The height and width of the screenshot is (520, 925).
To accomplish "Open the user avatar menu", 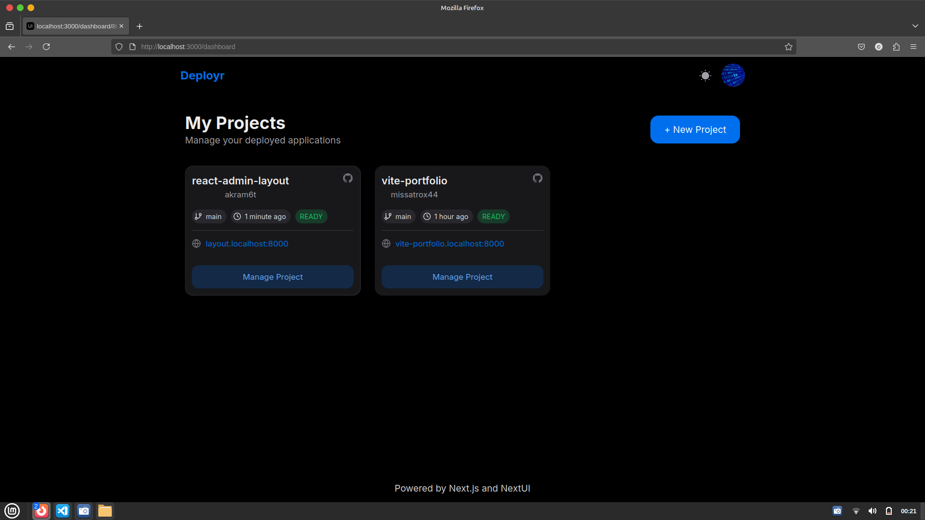I will (x=733, y=76).
